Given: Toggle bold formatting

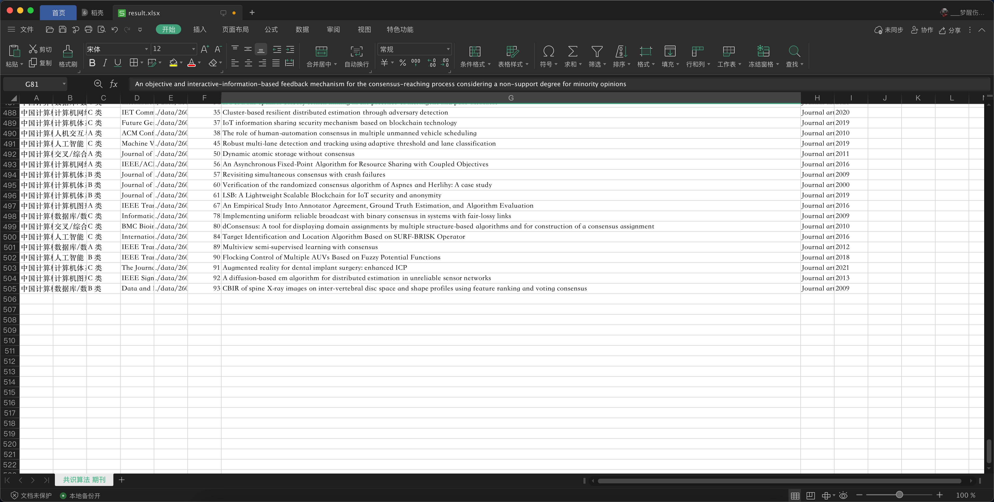Looking at the screenshot, I should [x=92, y=63].
